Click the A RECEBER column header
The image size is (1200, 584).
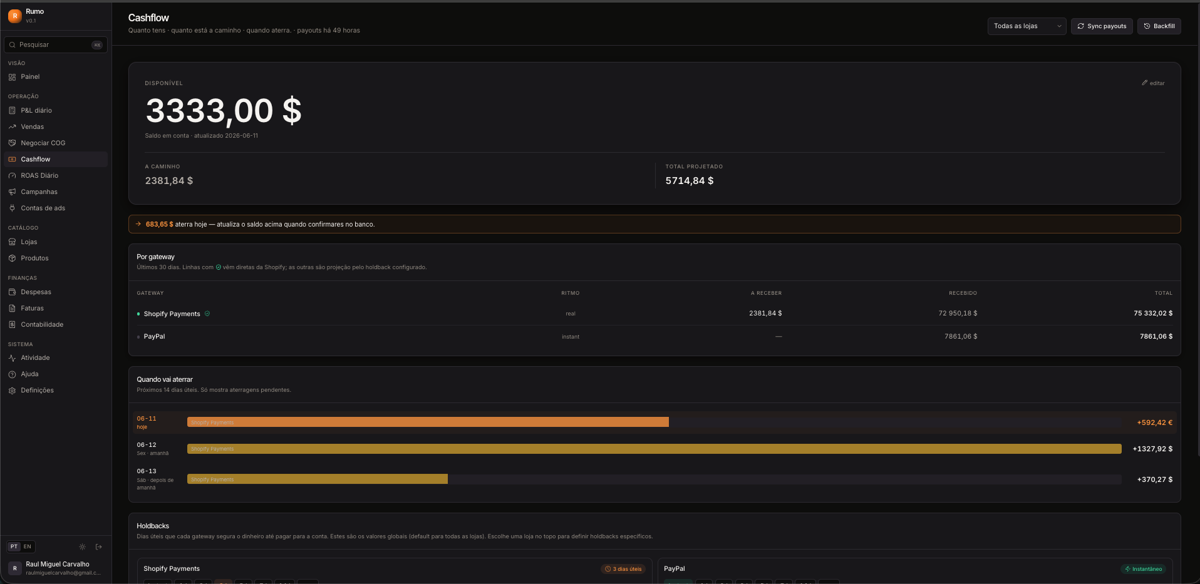[x=766, y=294]
